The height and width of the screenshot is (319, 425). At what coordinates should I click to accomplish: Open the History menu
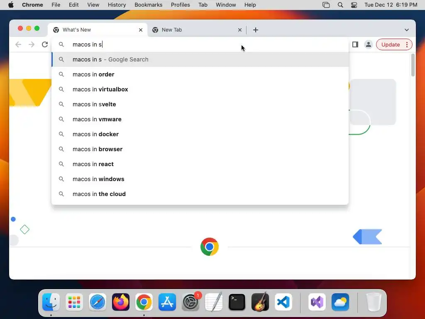117,5
